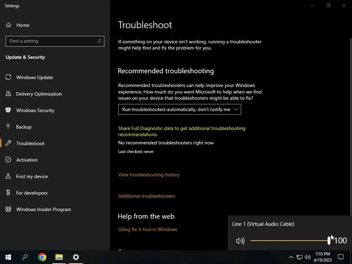The width and height of the screenshot is (352, 264).
Task: Close the Settings window
Action: click(344, 5)
